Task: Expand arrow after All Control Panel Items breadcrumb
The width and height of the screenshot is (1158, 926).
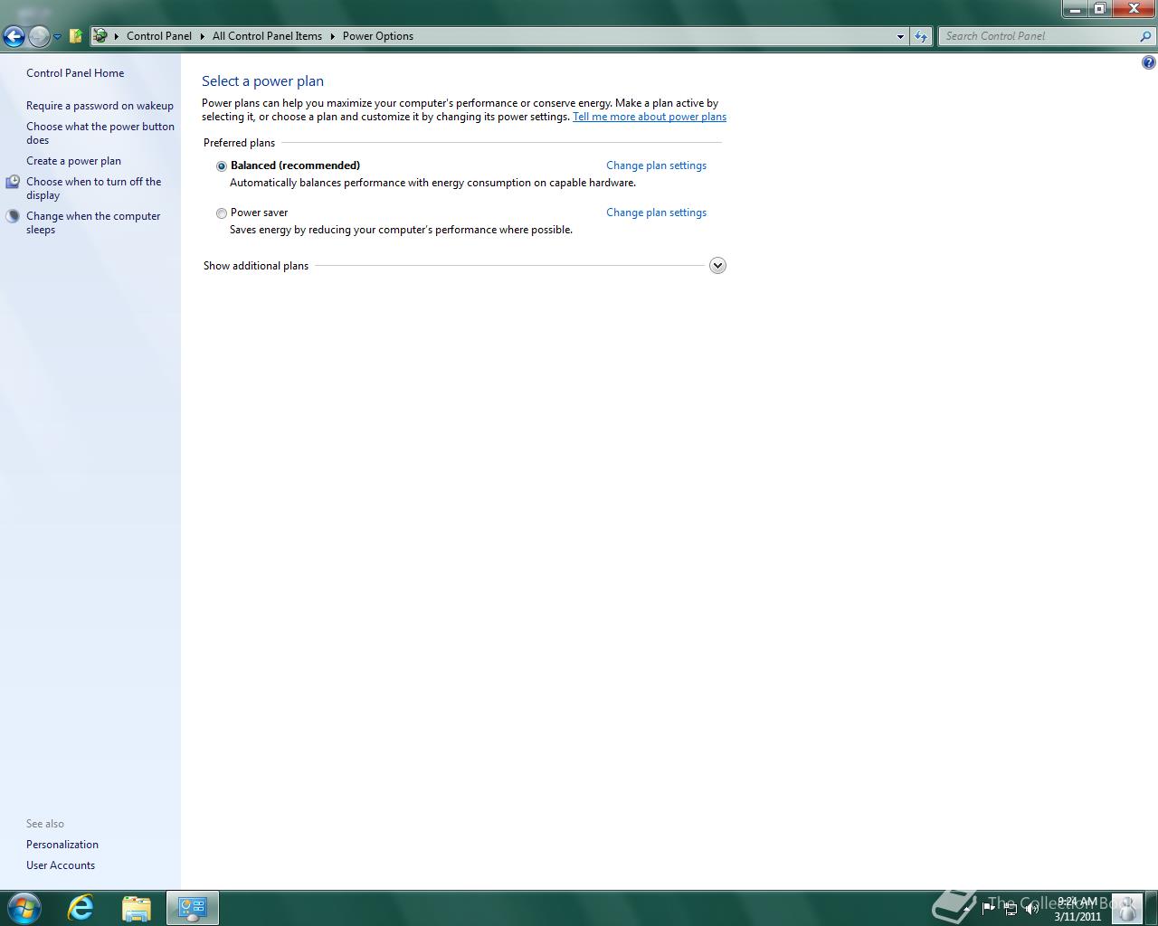Action: (332, 36)
